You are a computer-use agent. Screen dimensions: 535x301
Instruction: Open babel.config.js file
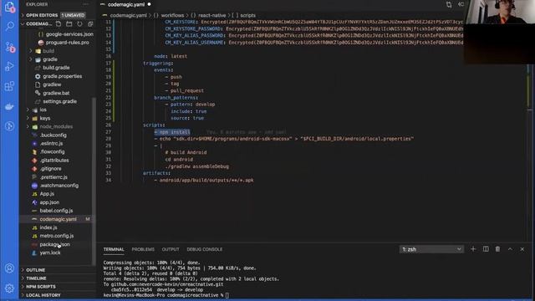point(56,211)
